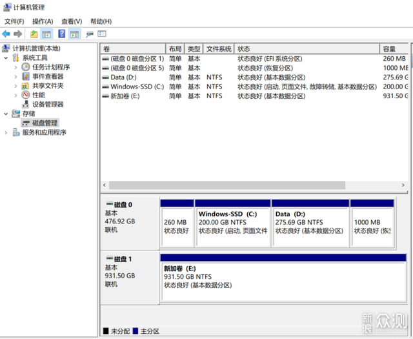This screenshot has height=339, width=413.
Task: Click the disk icon next to 磁盘 0 label
Action: pyautogui.click(x=110, y=203)
